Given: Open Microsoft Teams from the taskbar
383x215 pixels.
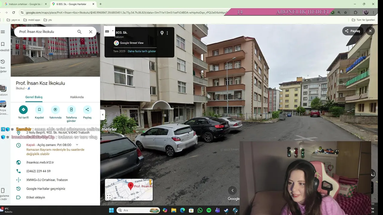Looking at the screenshot, I should (x=218, y=210).
